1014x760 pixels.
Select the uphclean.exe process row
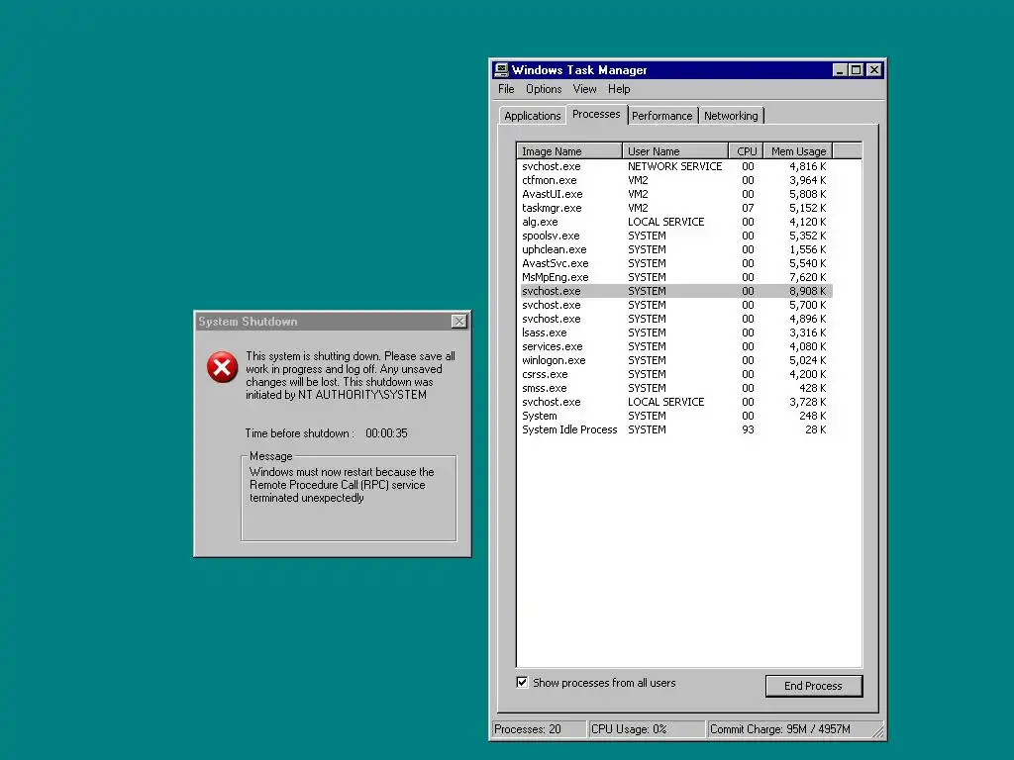(675, 249)
